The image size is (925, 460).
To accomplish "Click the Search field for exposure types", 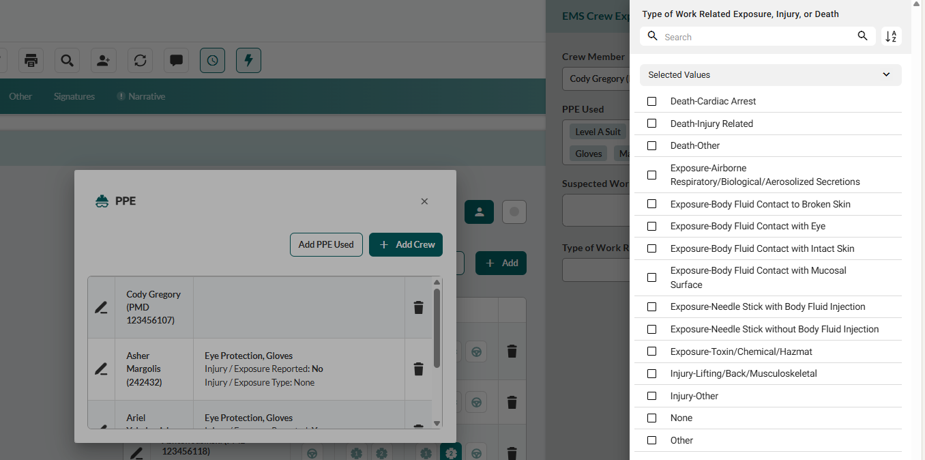I will pyautogui.click(x=757, y=37).
